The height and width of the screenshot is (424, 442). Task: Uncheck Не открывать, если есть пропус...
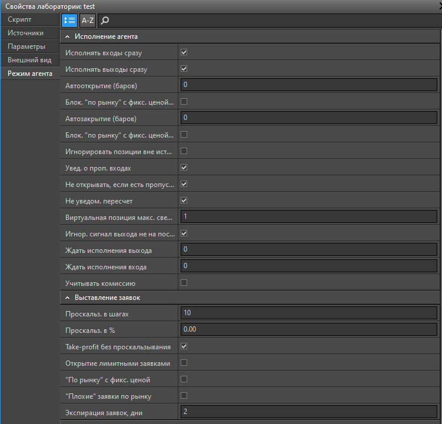[x=184, y=184]
